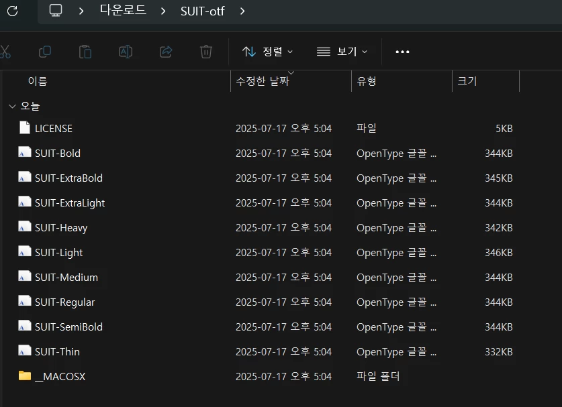562x407 pixels.
Task: Click the 345KB size of SUIT-ExtraBold
Action: 499,178
